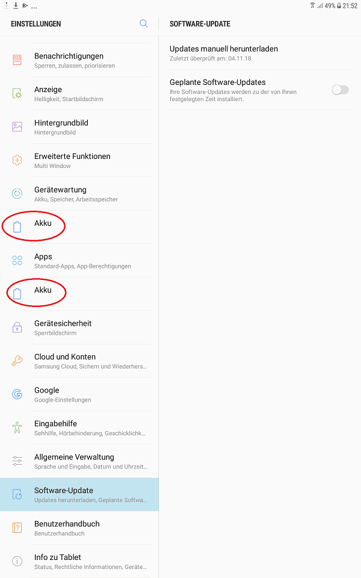Open the Eingabehilfe accessibility figure icon
This screenshot has width=361, height=578.
[x=17, y=427]
